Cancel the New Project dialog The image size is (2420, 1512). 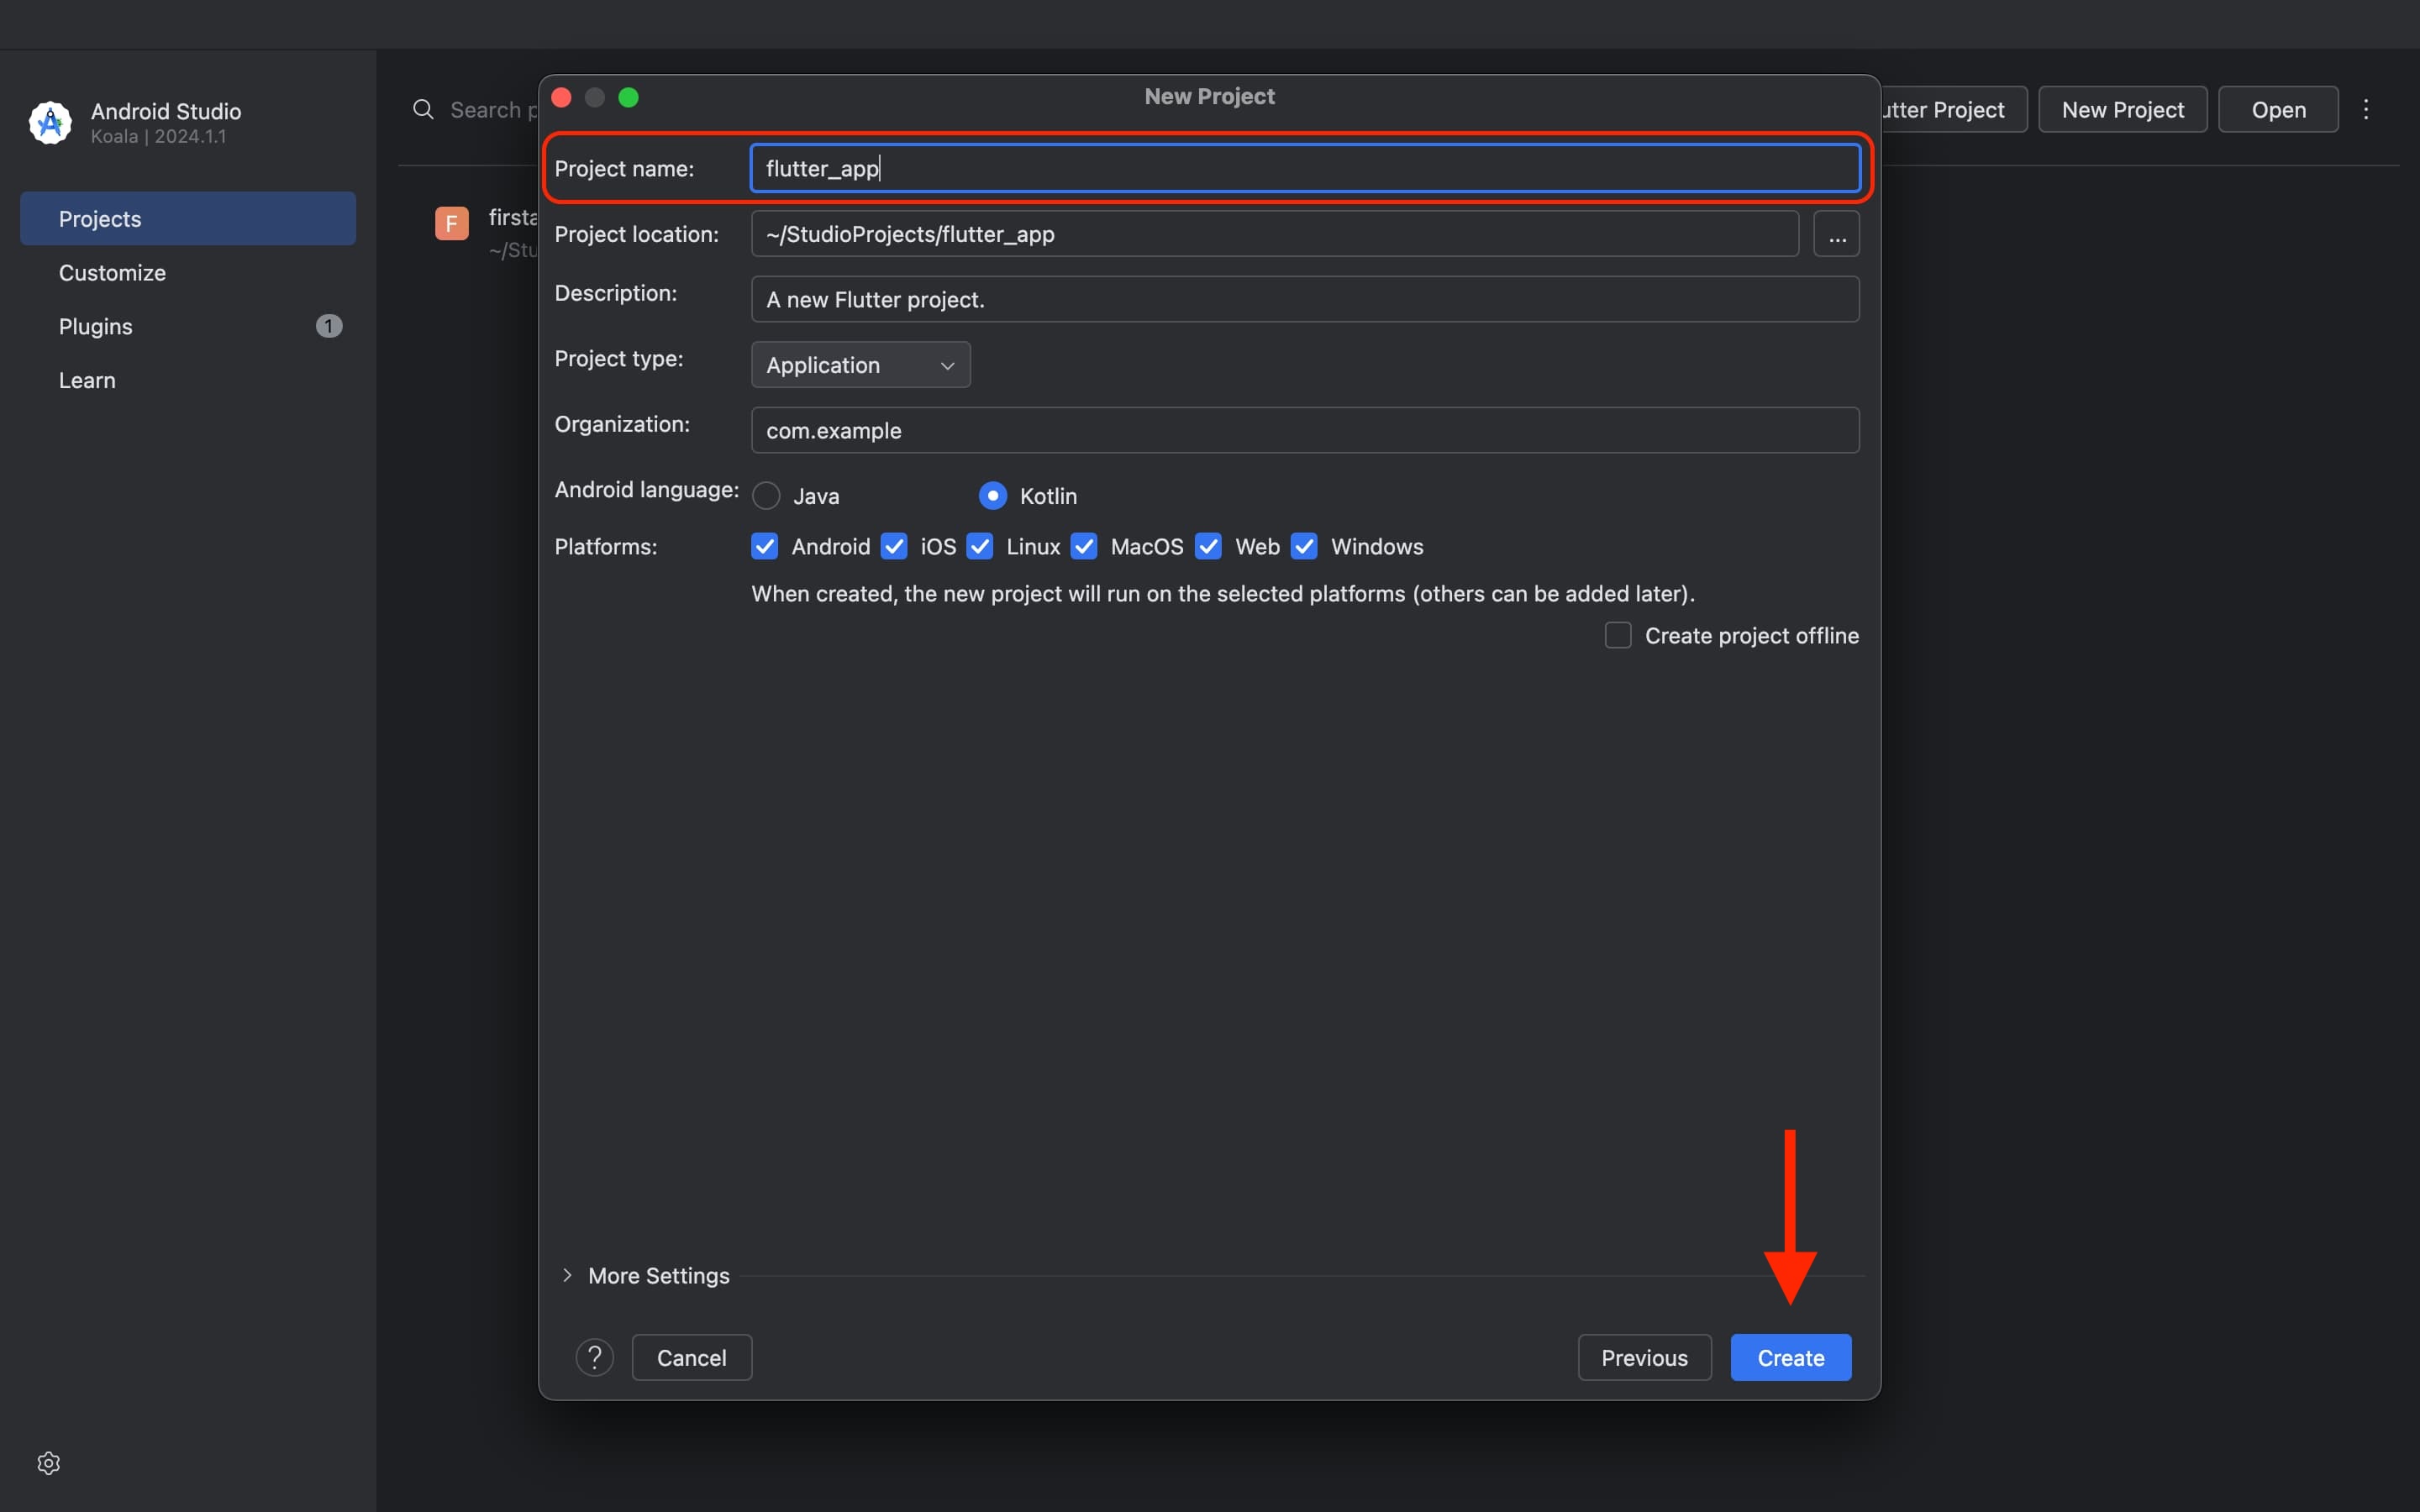[x=692, y=1357]
